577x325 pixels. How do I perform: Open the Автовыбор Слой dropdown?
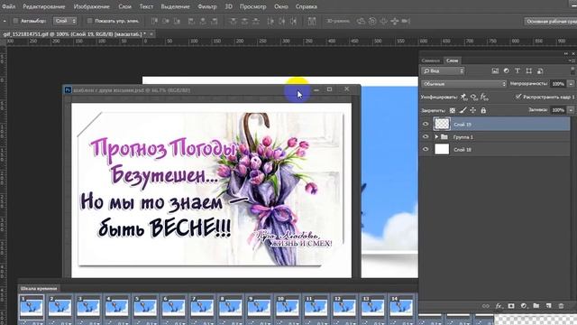click(x=66, y=21)
